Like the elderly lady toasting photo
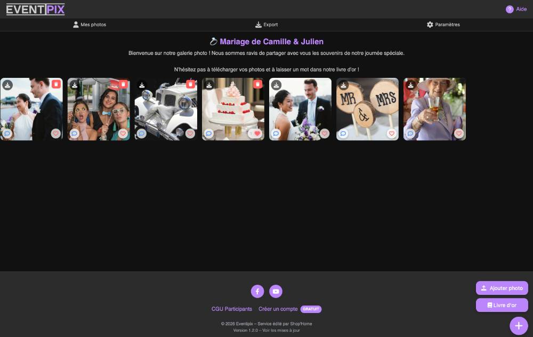The width and height of the screenshot is (533, 337). pos(459,134)
